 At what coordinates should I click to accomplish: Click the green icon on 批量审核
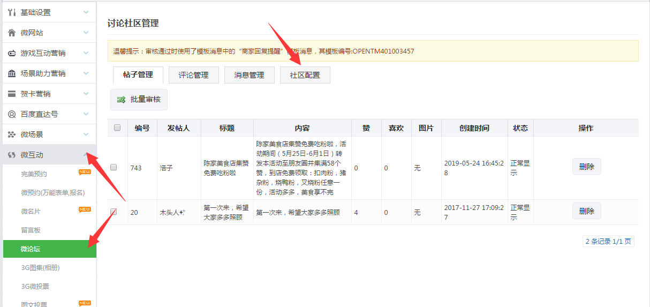[x=122, y=100]
